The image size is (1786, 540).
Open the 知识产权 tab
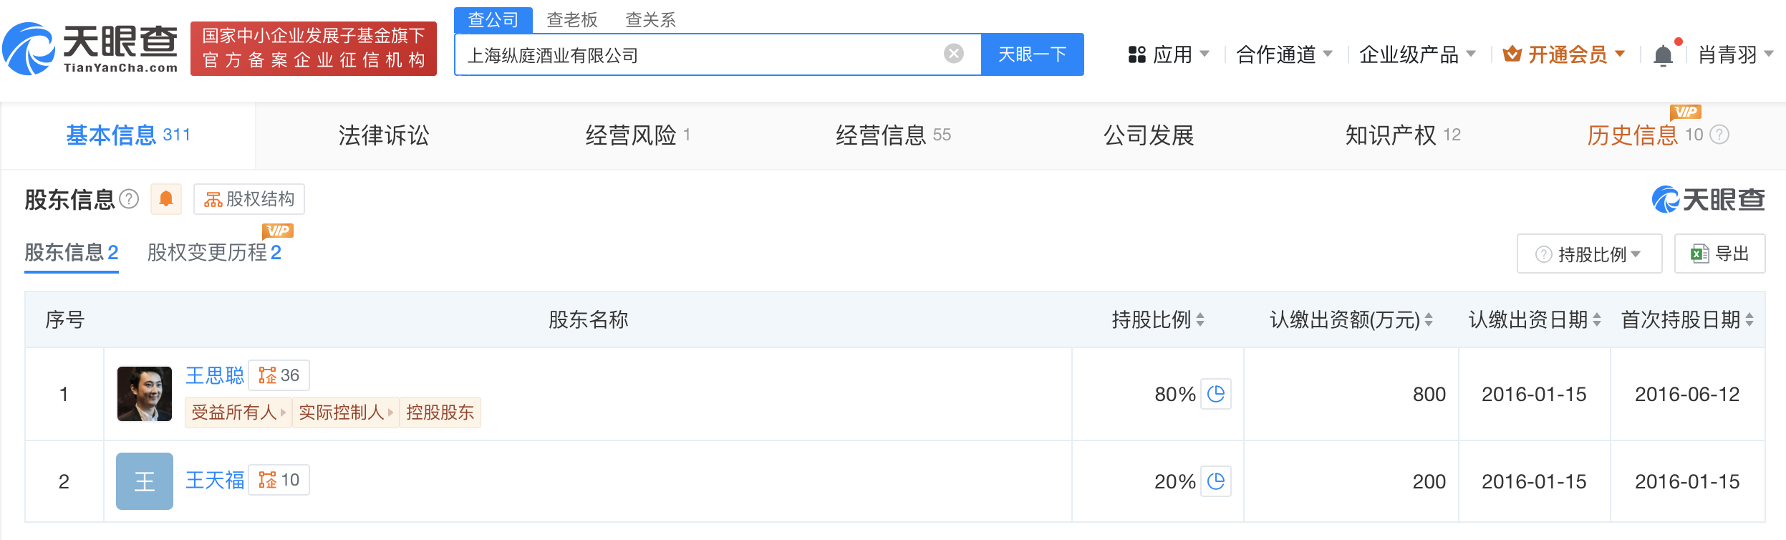coord(1403,135)
